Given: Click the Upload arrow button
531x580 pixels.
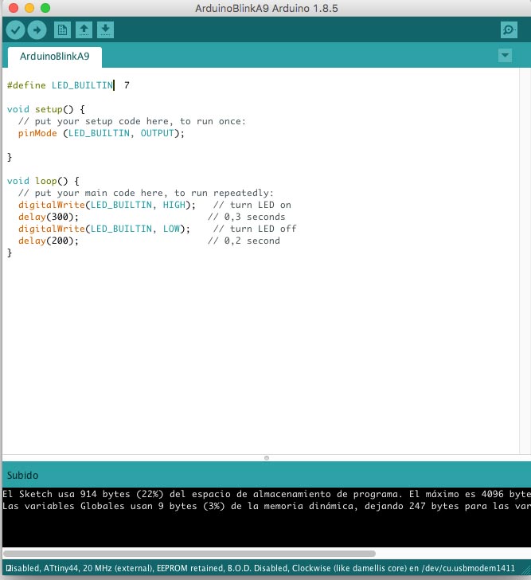Looking at the screenshot, I should pyautogui.click(x=37, y=30).
